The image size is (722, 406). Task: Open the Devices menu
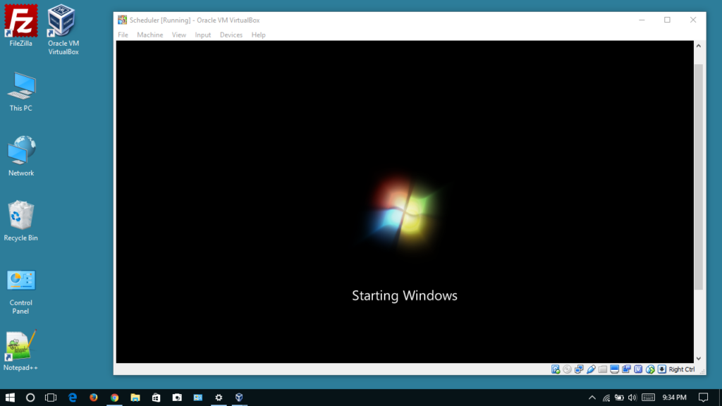point(231,35)
